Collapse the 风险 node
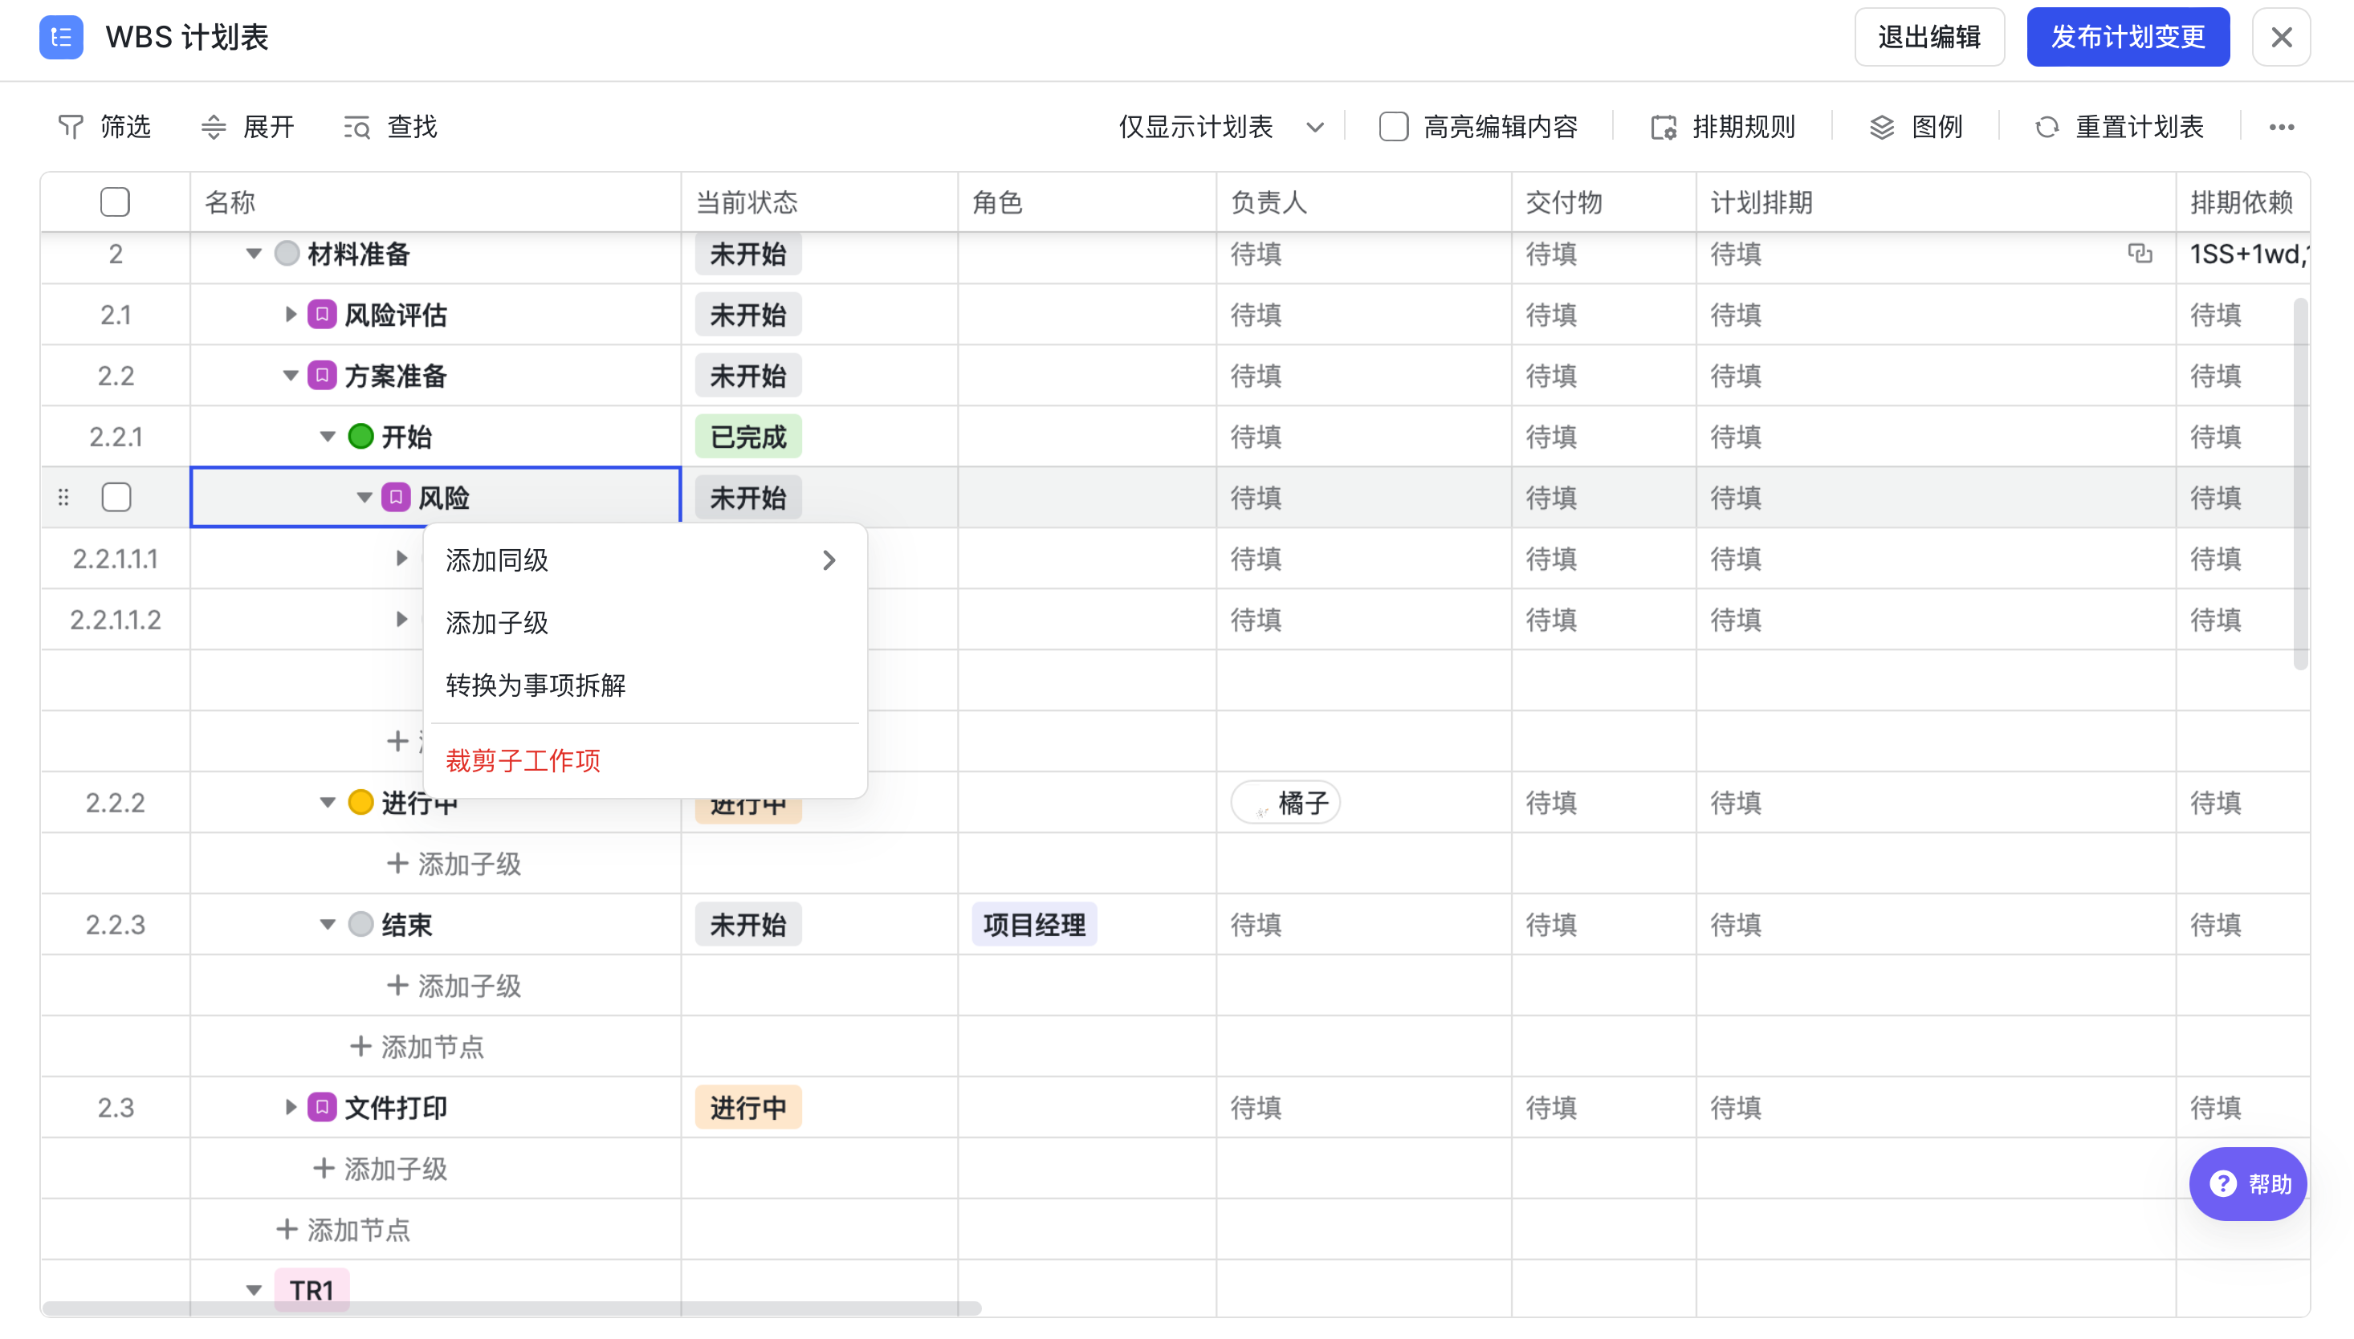Viewport: 2354px width, 1339px height. [x=365, y=498]
